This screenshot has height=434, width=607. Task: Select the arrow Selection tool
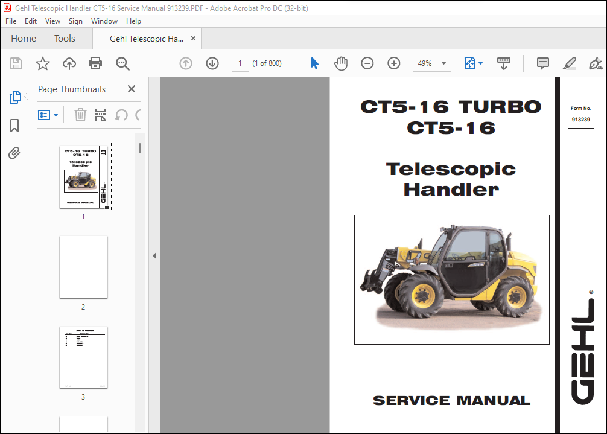tap(314, 63)
